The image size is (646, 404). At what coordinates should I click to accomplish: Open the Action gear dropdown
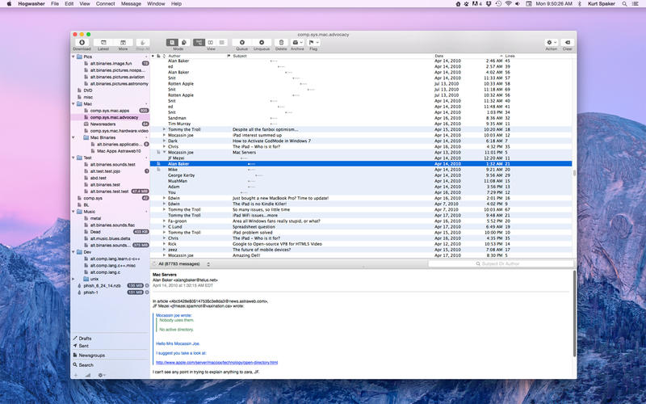click(x=552, y=42)
